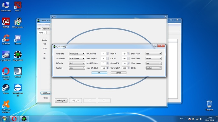Image resolution: width=218 pixels, height=122 pixels.
Task: Cancel the Quiz config dialog
Action: pos(118,73)
